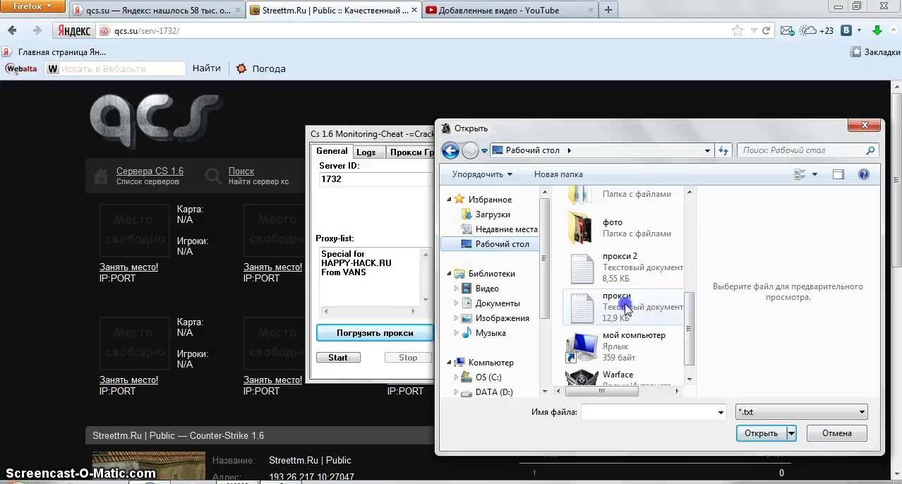
Task: Click Погрузить прокси button
Action: point(374,333)
